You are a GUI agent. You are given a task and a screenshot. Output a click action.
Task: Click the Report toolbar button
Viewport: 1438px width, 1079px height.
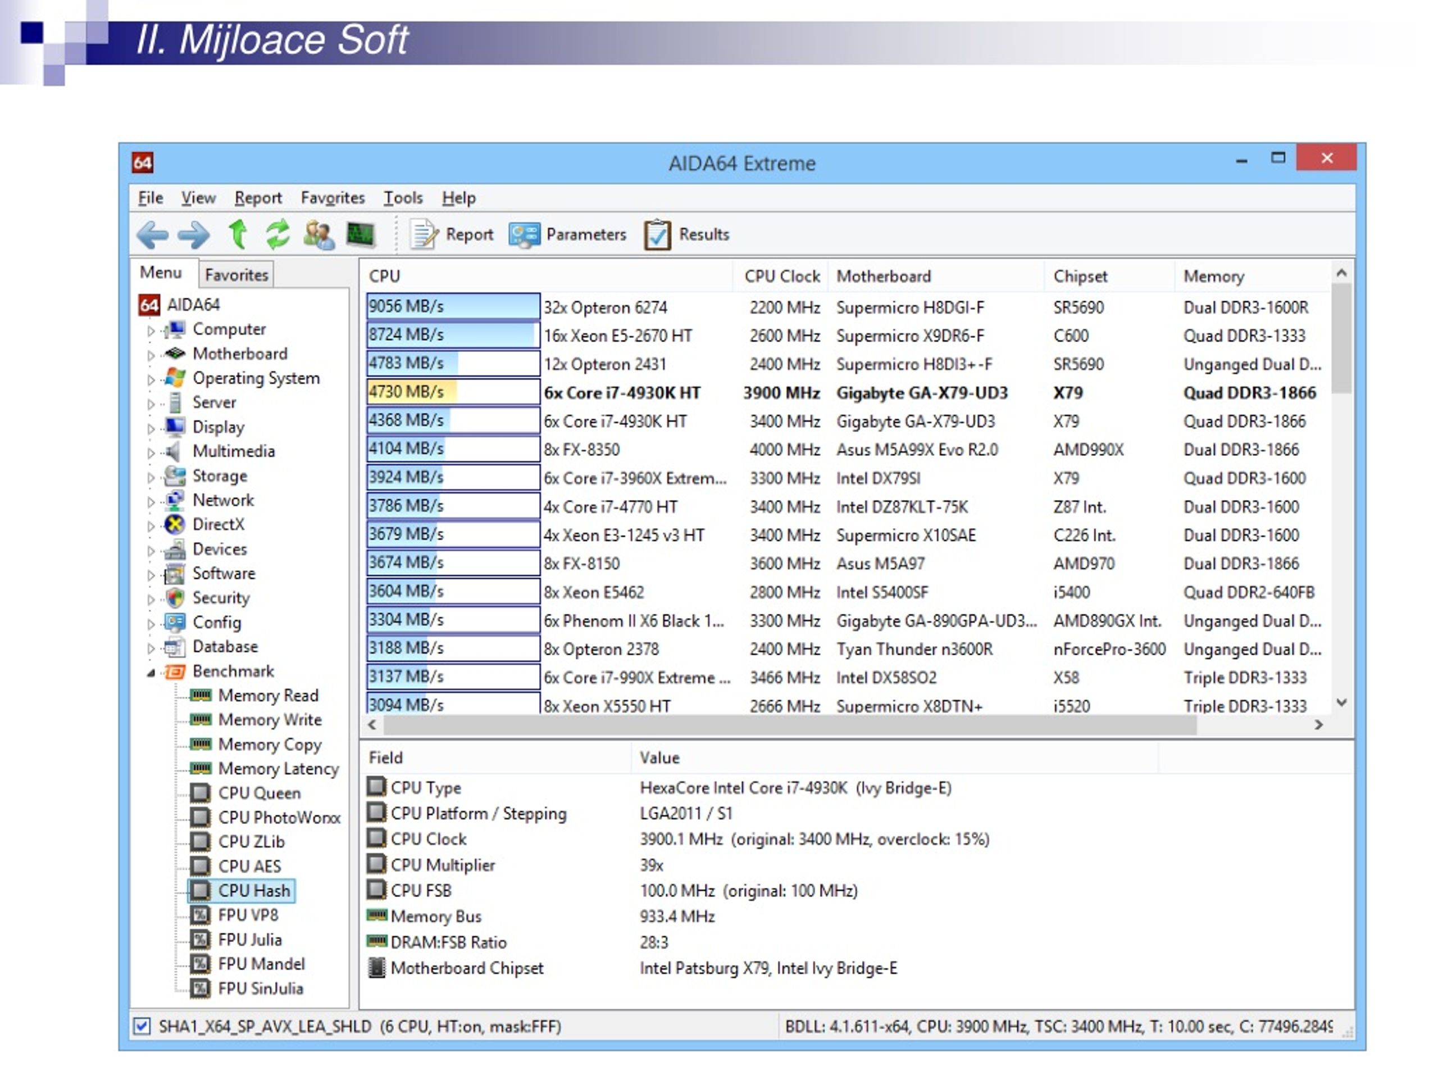[x=451, y=235]
